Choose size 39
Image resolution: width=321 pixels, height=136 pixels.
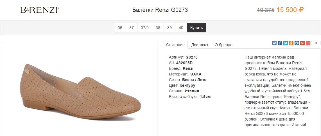click(x=169, y=28)
